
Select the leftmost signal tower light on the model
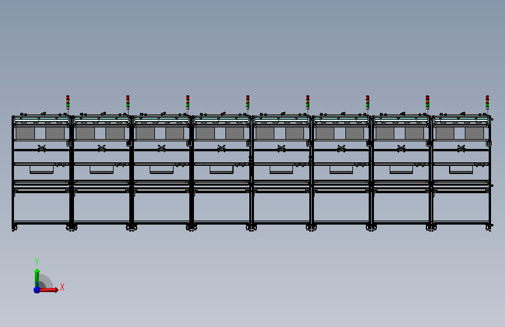(x=68, y=102)
